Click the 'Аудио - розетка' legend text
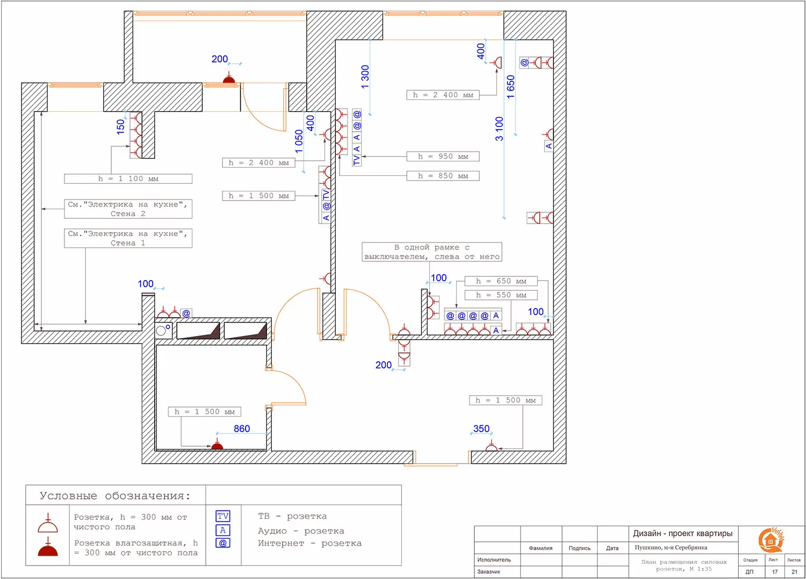806x579 pixels. click(301, 531)
